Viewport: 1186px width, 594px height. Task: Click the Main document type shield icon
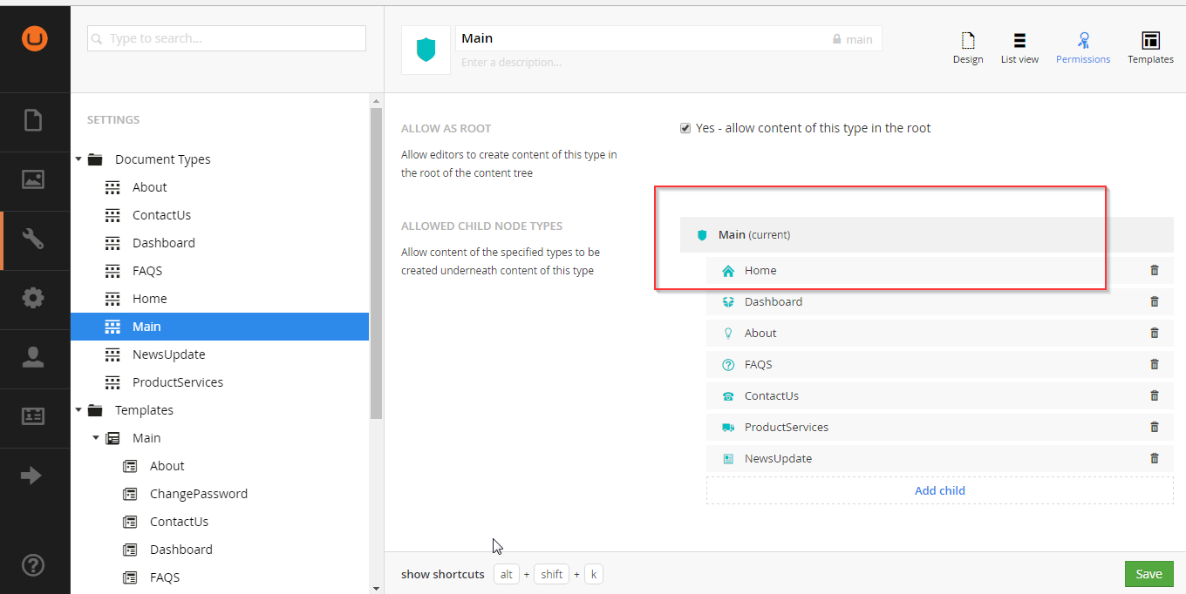click(426, 50)
